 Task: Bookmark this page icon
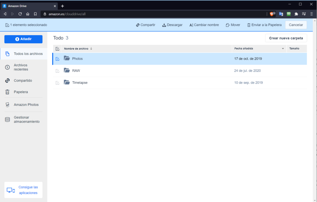(35, 14)
